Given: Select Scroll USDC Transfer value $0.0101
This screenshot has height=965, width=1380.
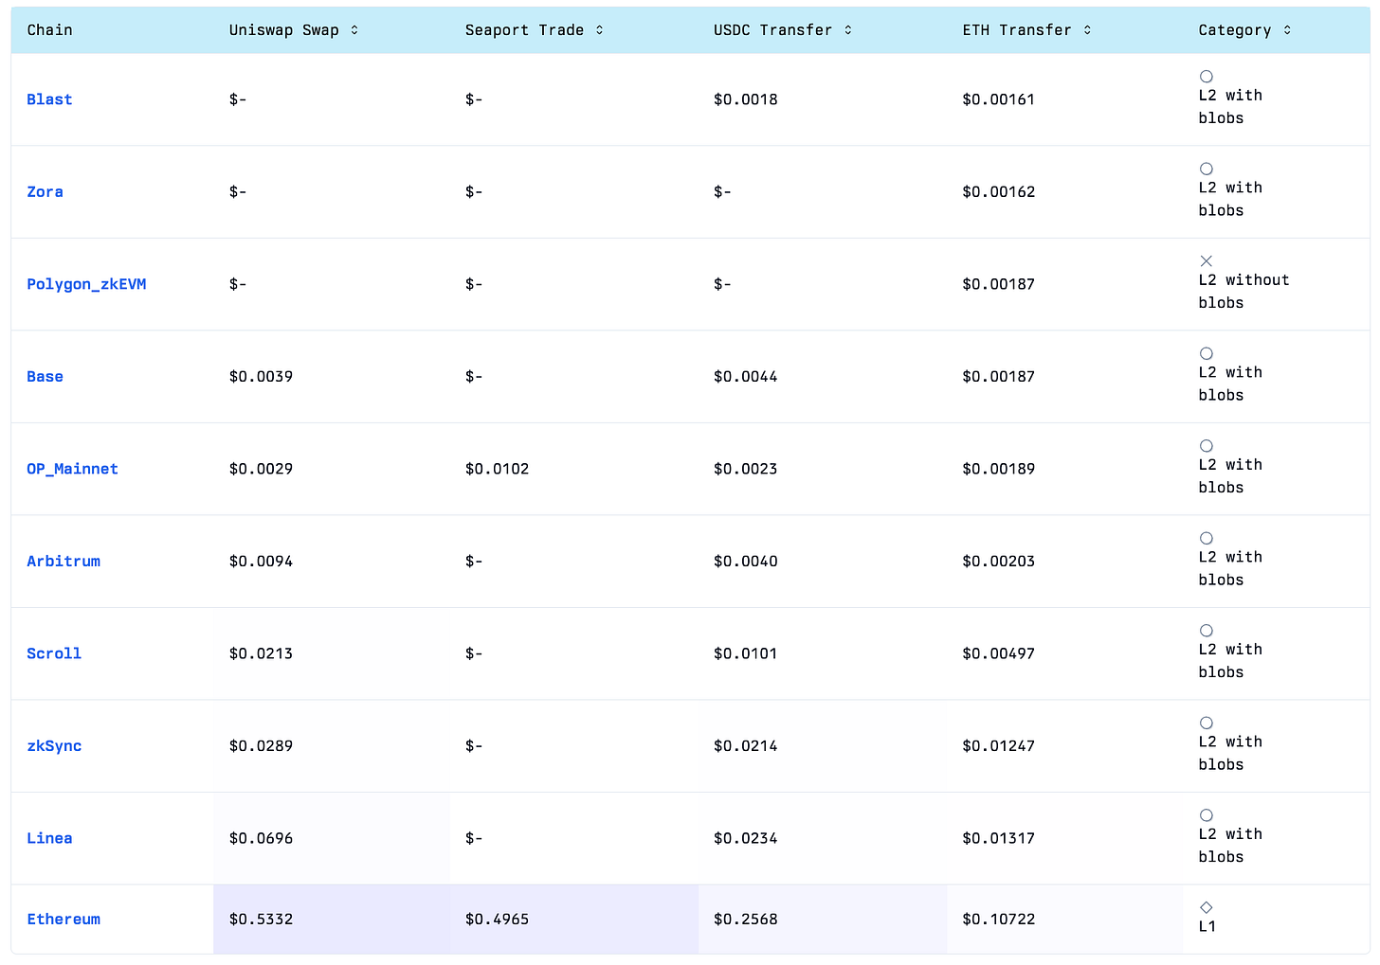Looking at the screenshot, I should (745, 653).
